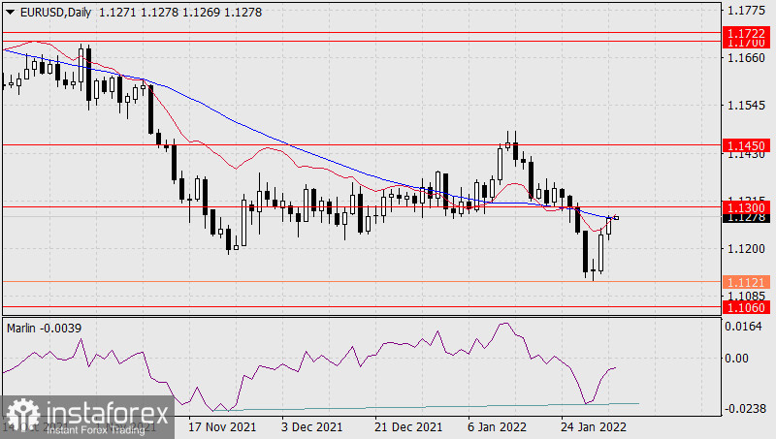Click the 17 Nov 2021 date label
776x439 pixels.
pos(224,426)
